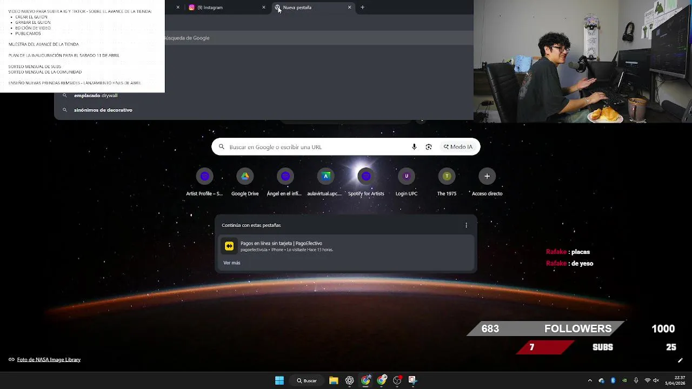Image resolution: width=692 pixels, height=389 pixels.
Task: Select suggestion sinónimos de decorativo
Action: coord(103,110)
